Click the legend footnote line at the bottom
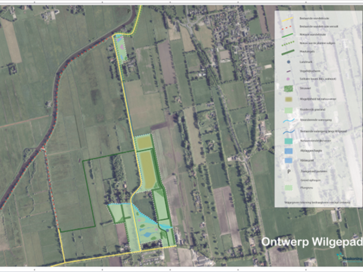 tap(317, 202)
